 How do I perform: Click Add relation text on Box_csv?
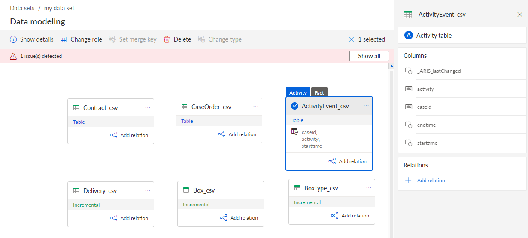click(x=244, y=218)
